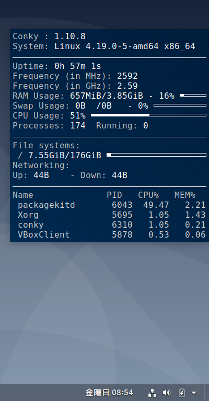This screenshot has height=401, width=209.
Task: Select the Conky version 1.10.8 text
Action: [70, 37]
